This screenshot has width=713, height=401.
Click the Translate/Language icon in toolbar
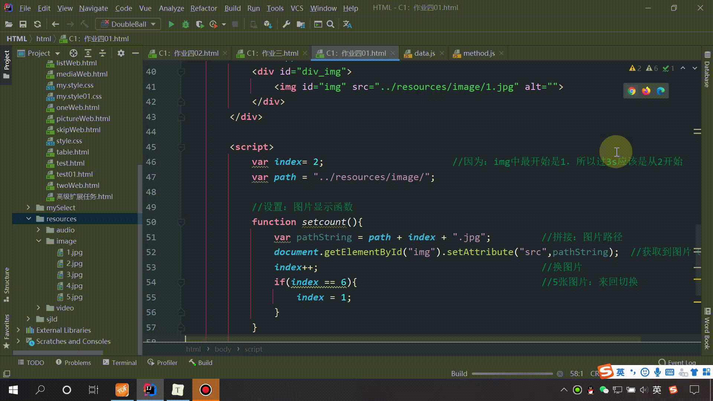346,24
